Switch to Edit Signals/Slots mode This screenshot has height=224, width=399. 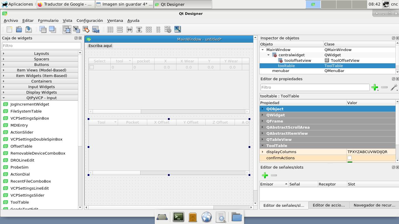77,29
